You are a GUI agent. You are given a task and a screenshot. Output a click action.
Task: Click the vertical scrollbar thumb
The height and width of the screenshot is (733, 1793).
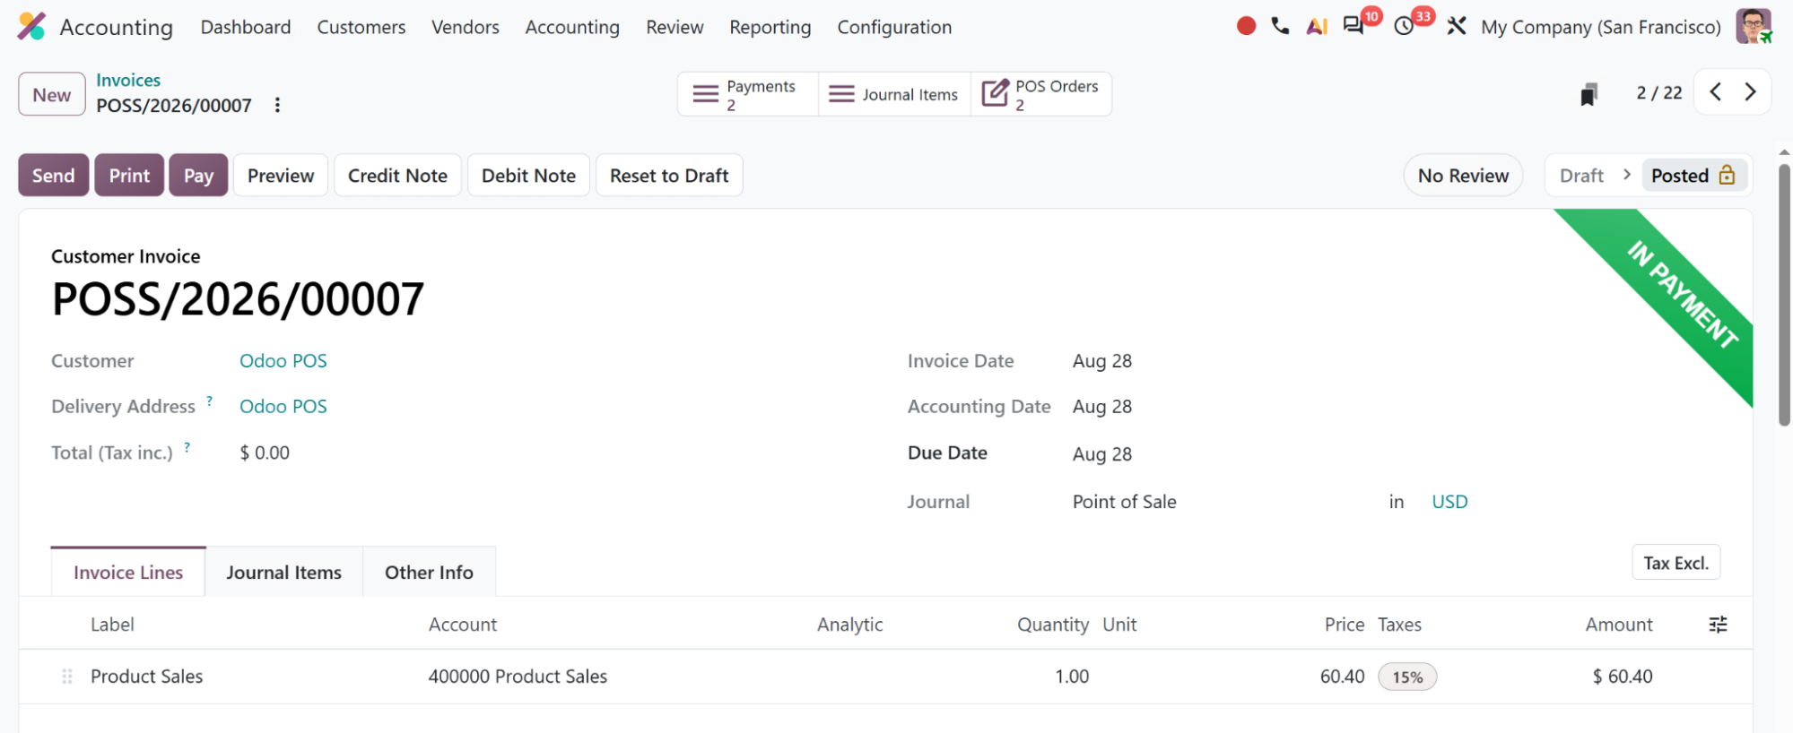coord(1784,294)
